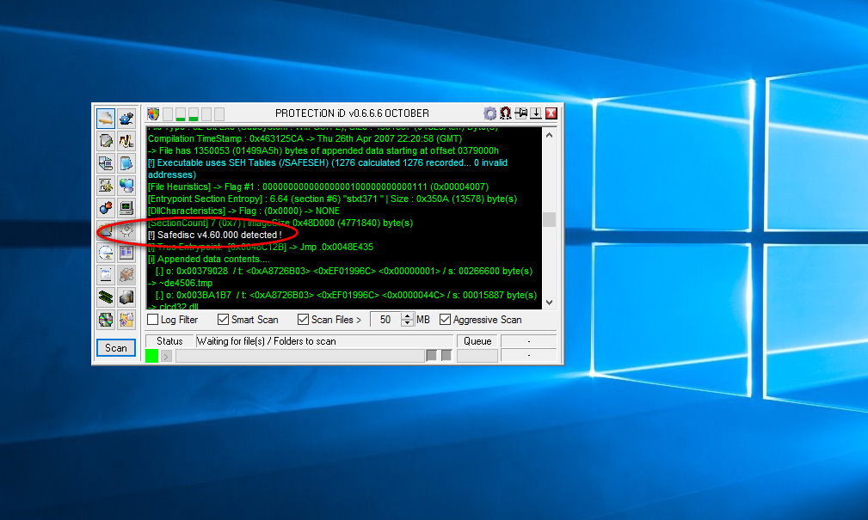Click the first grey square after progress bar
The image size is (868, 520).
[432, 356]
